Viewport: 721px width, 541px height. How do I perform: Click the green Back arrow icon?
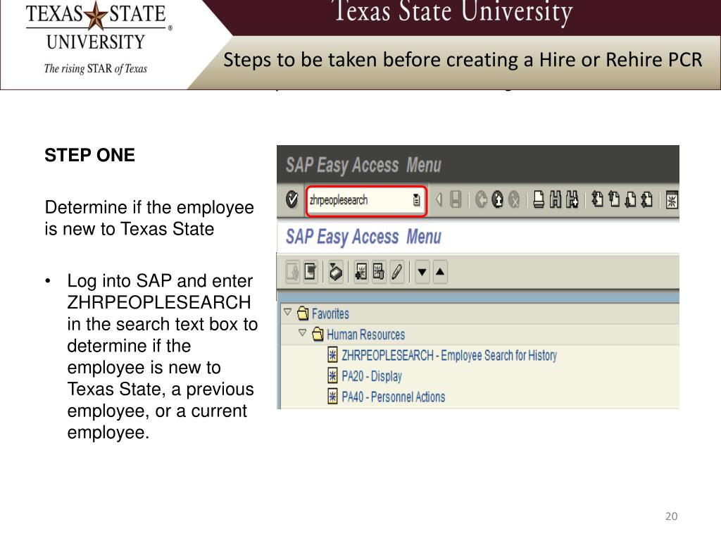tap(481, 199)
